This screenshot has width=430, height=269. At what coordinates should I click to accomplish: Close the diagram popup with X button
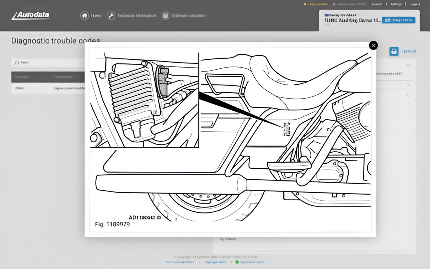click(x=373, y=46)
